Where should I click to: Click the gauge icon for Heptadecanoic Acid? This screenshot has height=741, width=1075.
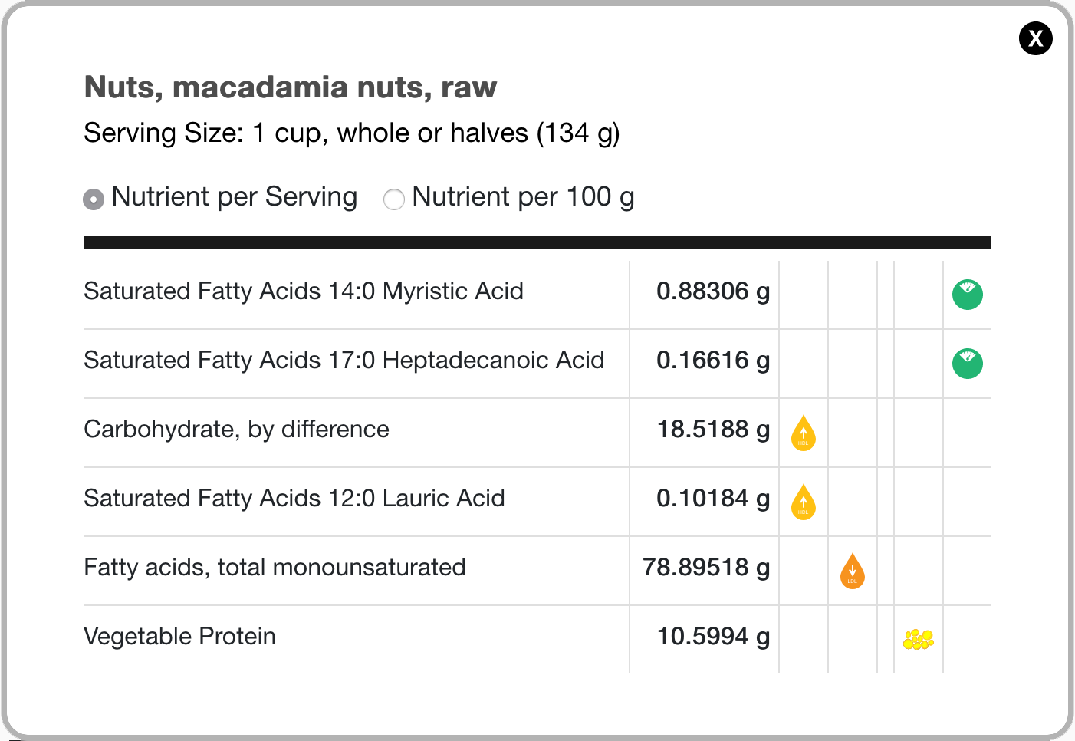coord(968,364)
